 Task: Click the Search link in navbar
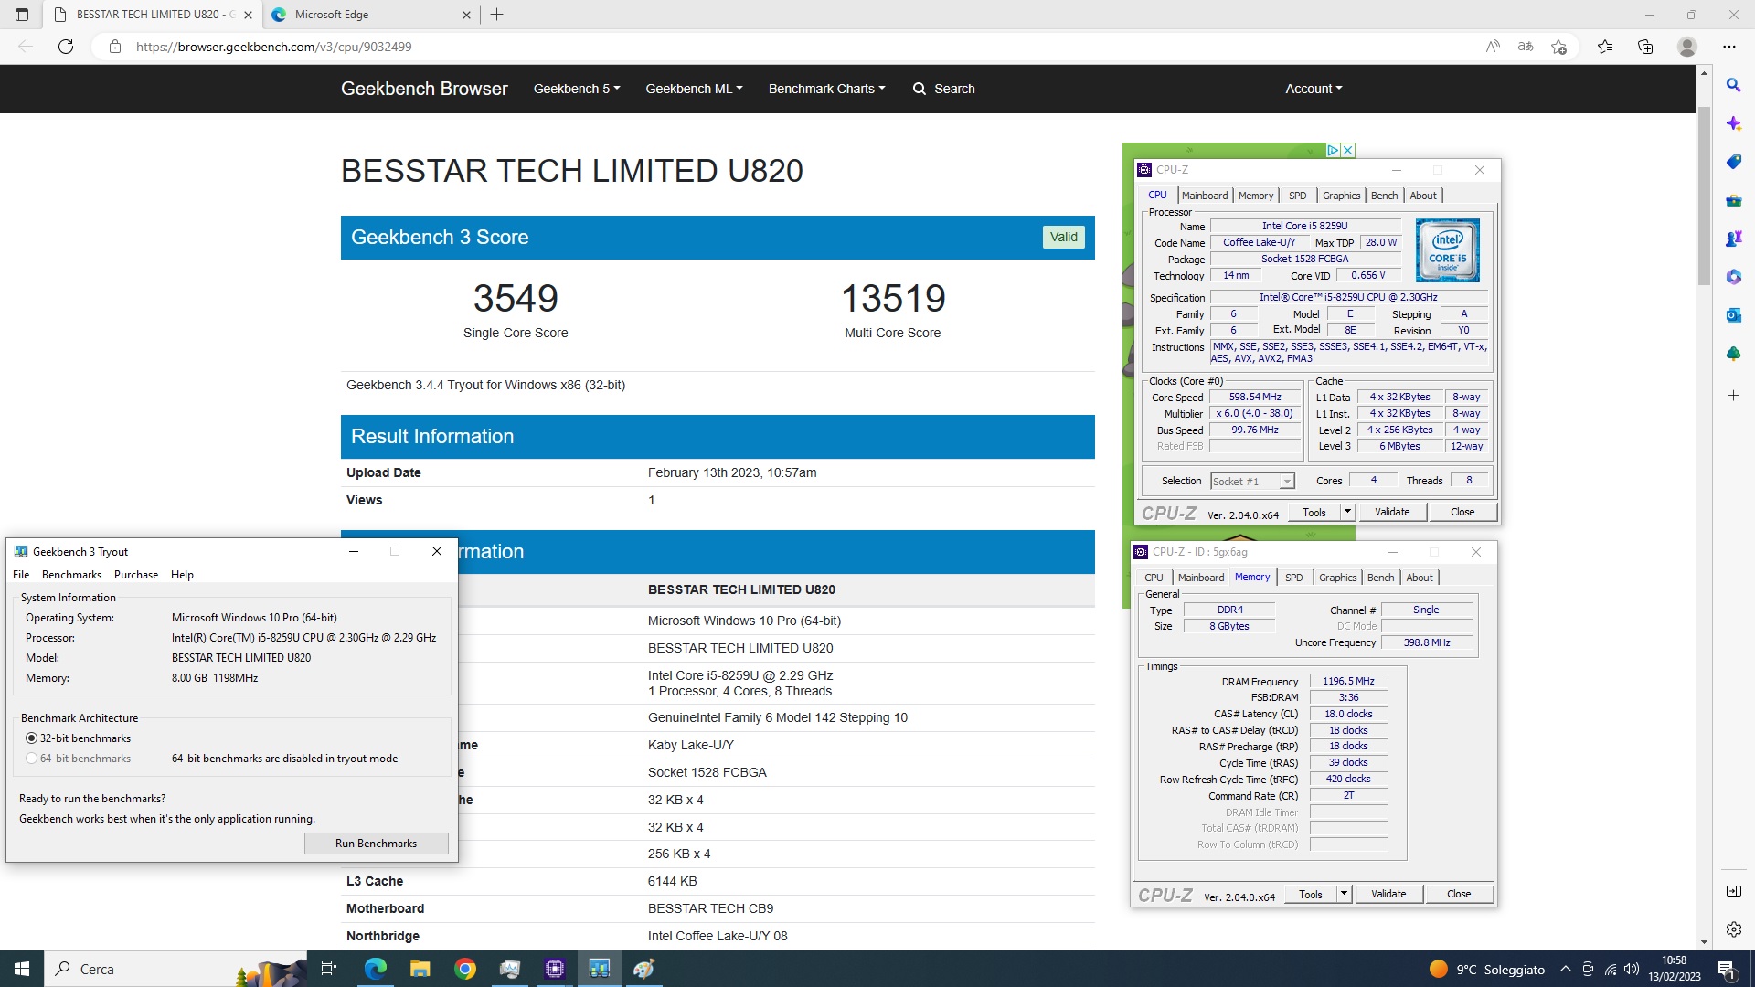[x=943, y=89]
